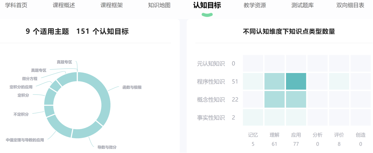Click the darkest 程序性知识 应用 heatmap cell
The height and width of the screenshot is (153, 373).
pos(296,81)
